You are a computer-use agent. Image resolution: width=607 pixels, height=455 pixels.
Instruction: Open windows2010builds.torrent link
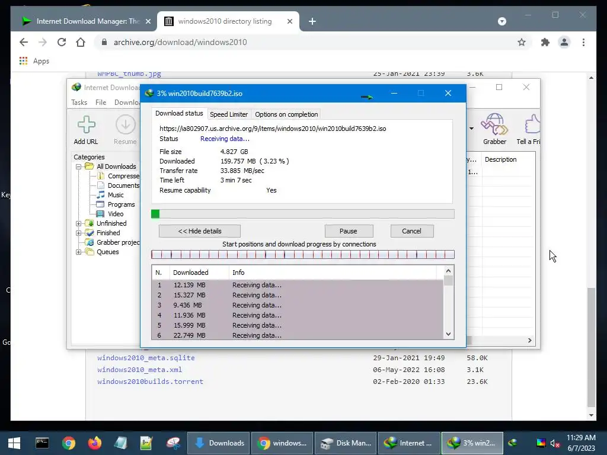click(x=150, y=382)
